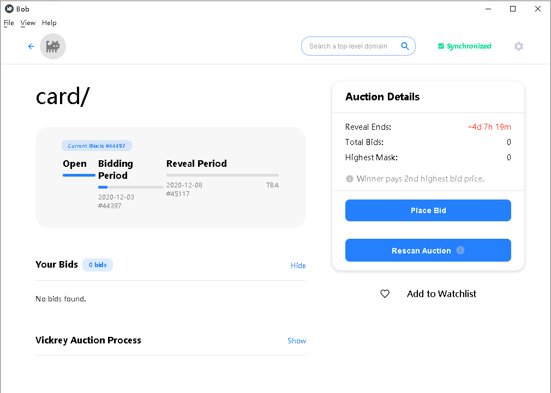Viewport: 551px width, 393px height.
Task: Click the Auction Details heading
Action: pos(382,96)
